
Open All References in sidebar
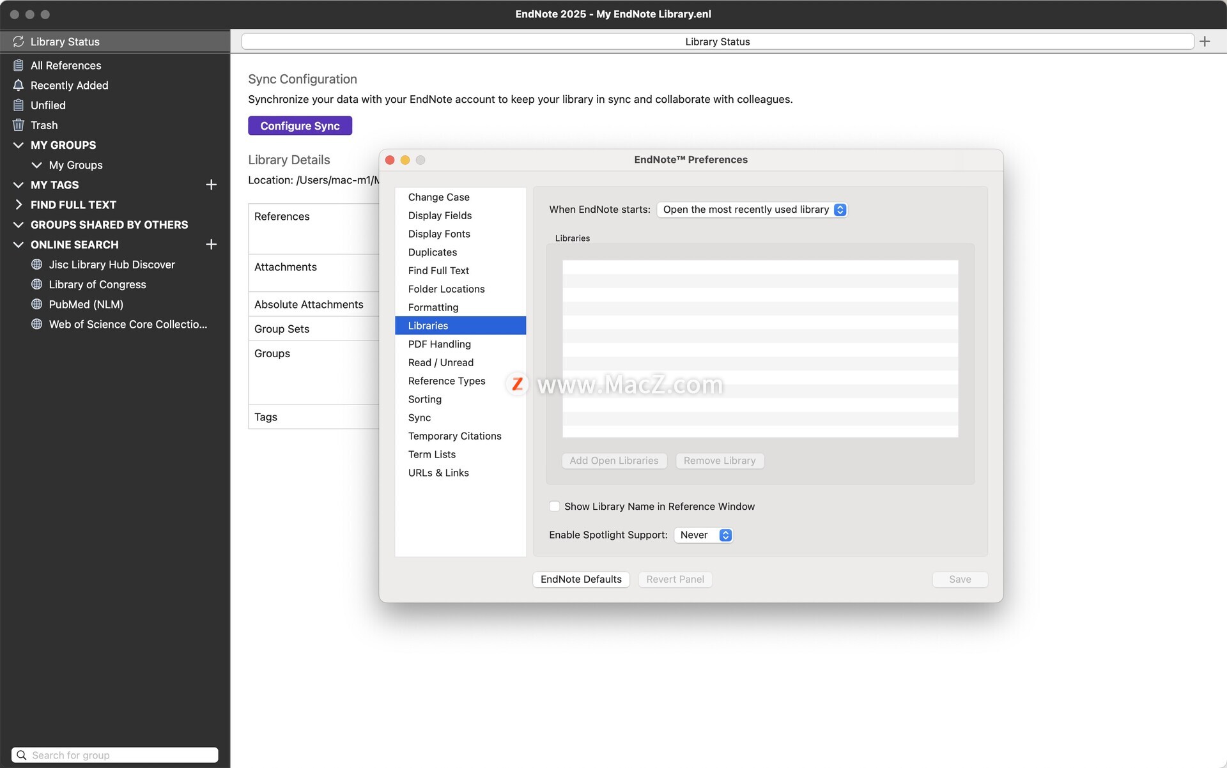click(x=115, y=65)
